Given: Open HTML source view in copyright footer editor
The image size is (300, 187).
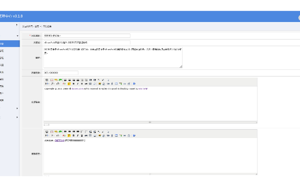Looking at the screenshot, I should (x=47, y=80).
